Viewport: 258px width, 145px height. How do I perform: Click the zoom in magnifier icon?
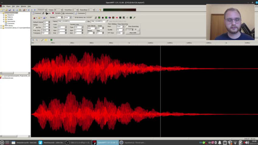pyautogui.click(x=33, y=40)
